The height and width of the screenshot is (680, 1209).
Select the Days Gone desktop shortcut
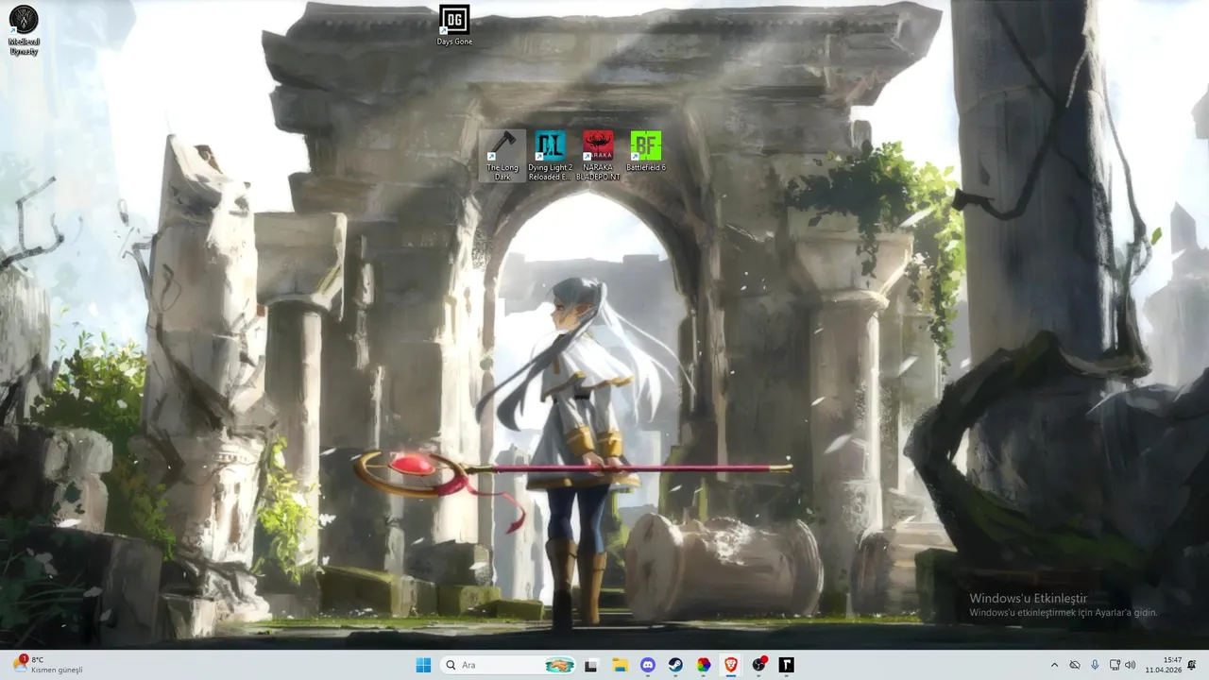click(454, 25)
